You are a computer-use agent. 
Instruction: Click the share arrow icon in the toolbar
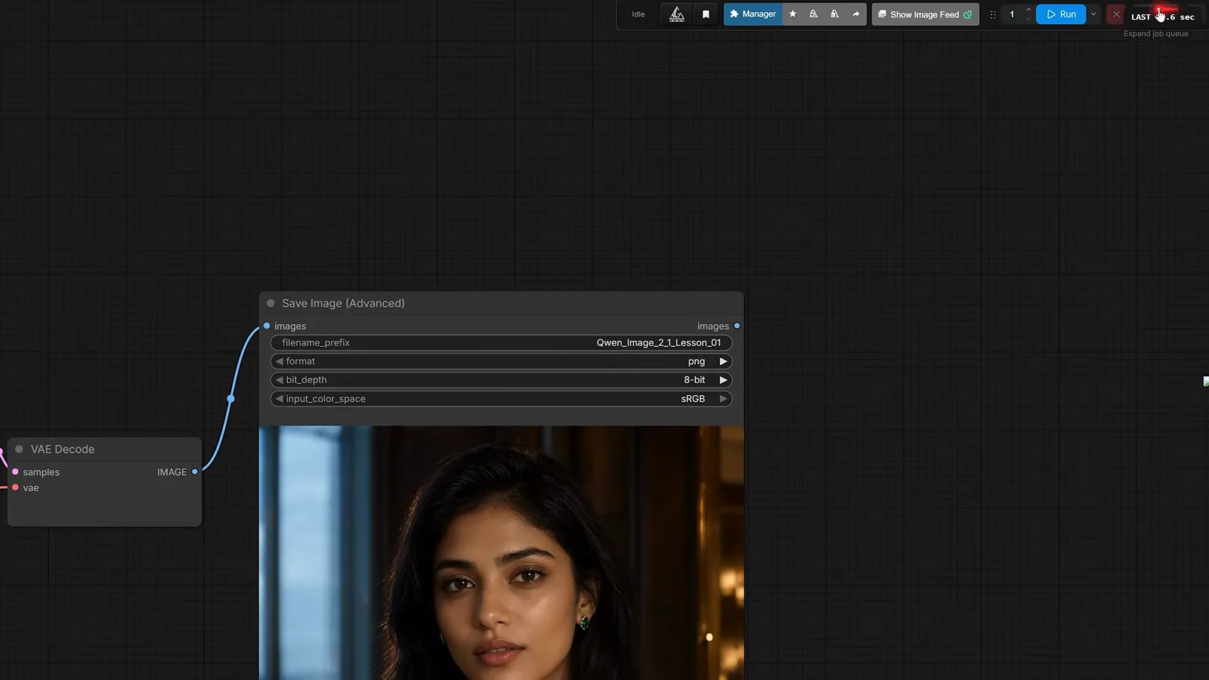[856, 14]
